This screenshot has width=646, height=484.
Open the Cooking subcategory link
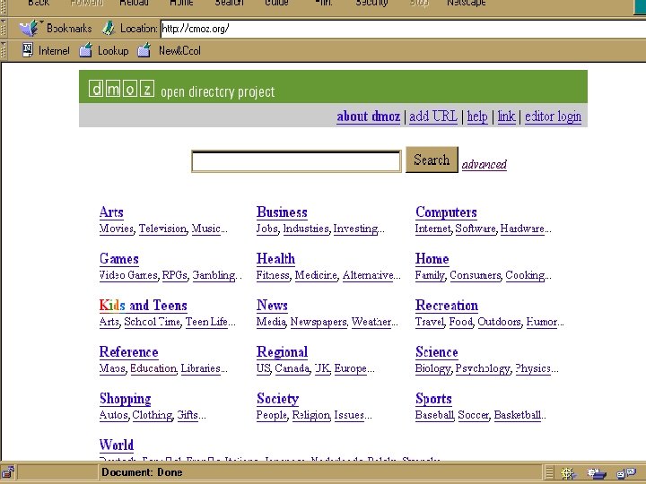pyautogui.click(x=525, y=275)
